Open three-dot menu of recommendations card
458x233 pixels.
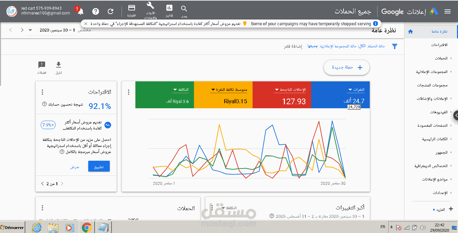(42, 92)
